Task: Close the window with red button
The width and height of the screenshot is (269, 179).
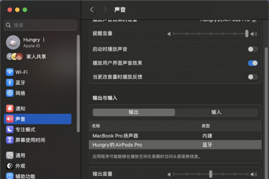Action: point(10,10)
